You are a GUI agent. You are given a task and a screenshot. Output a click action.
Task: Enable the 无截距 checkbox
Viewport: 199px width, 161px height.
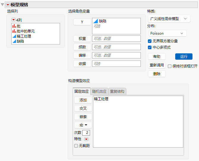(x=76, y=146)
